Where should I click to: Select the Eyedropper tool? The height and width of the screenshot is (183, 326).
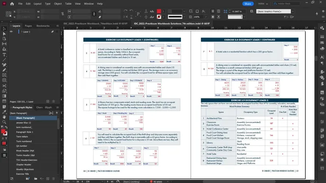tap(4, 112)
